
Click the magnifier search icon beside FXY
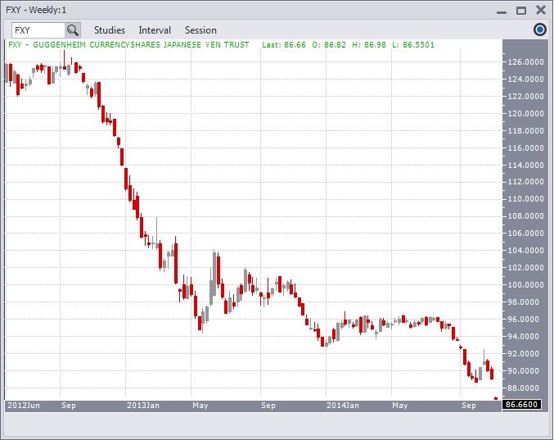coord(73,30)
